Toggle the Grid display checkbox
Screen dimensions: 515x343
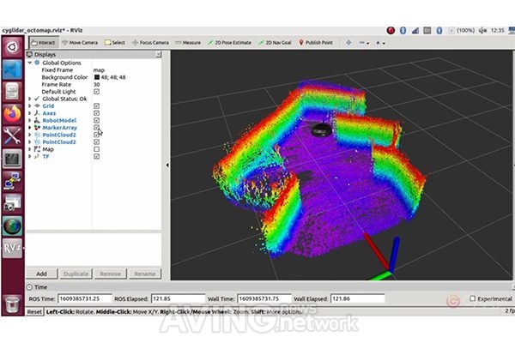tap(96, 105)
